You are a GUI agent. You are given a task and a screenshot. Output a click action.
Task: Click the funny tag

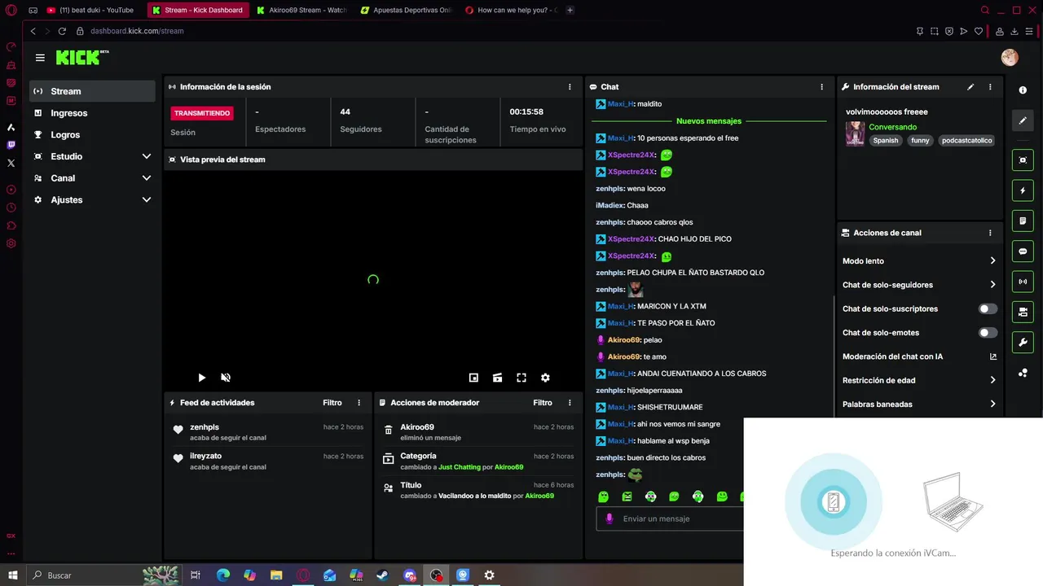point(920,140)
